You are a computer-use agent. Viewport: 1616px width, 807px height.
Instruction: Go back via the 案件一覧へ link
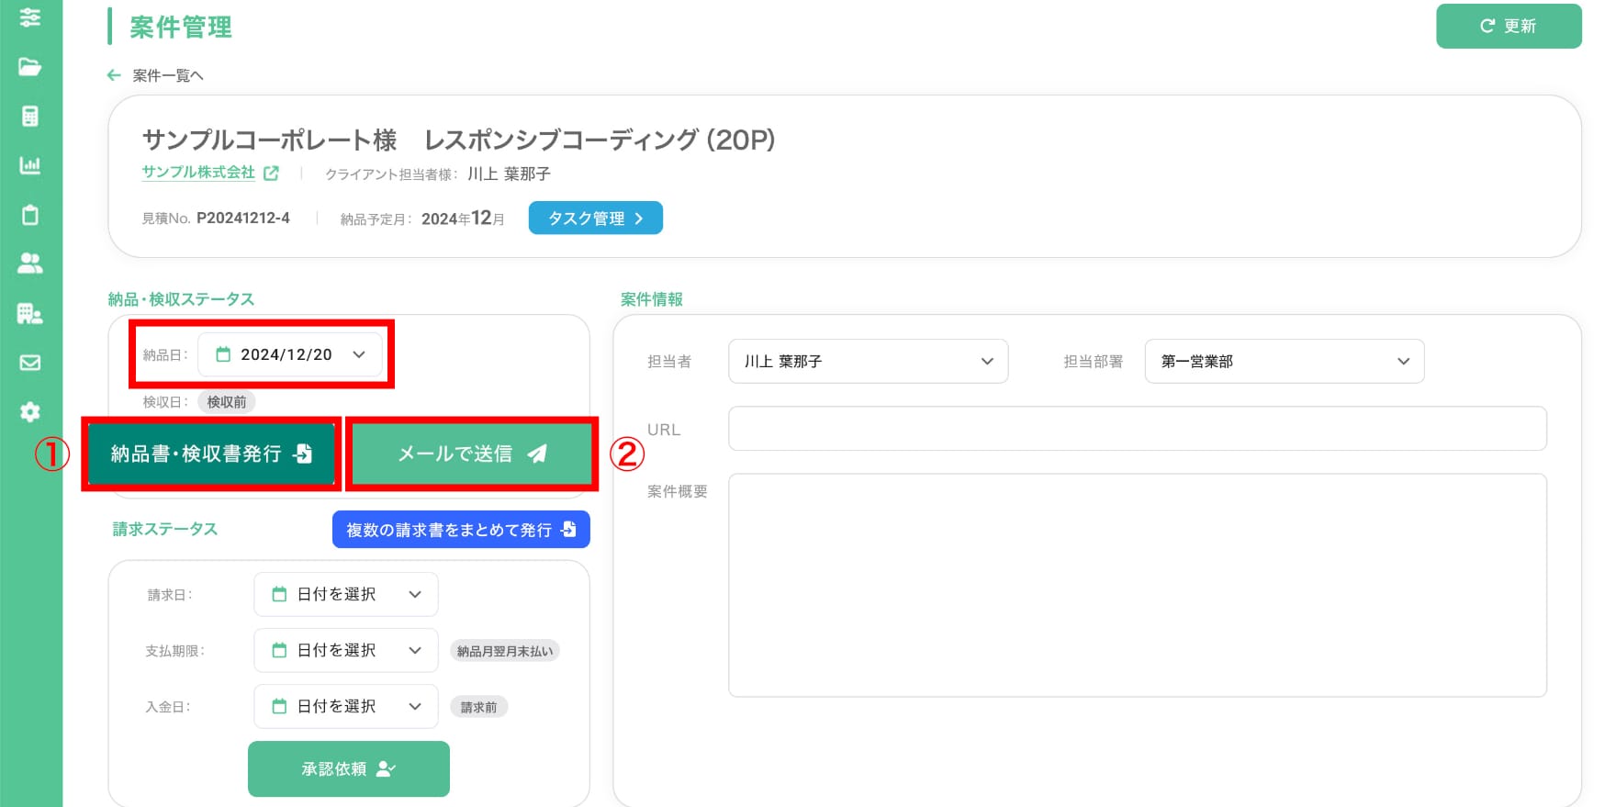(168, 75)
